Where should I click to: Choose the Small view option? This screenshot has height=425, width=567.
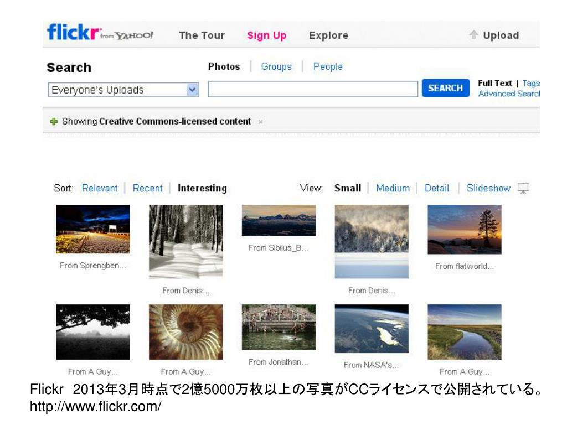pyautogui.click(x=348, y=188)
